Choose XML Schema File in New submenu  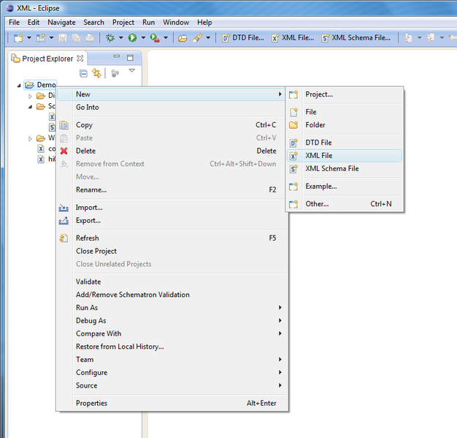(345, 169)
